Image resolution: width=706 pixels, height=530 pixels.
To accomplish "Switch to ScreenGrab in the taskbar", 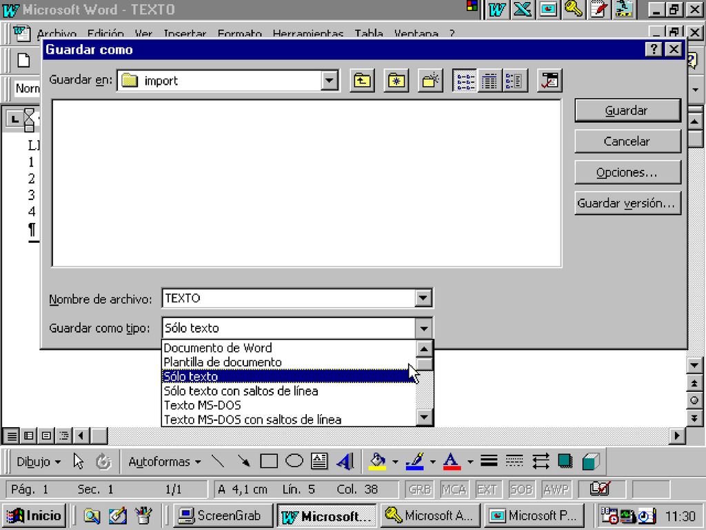I will coord(223,516).
